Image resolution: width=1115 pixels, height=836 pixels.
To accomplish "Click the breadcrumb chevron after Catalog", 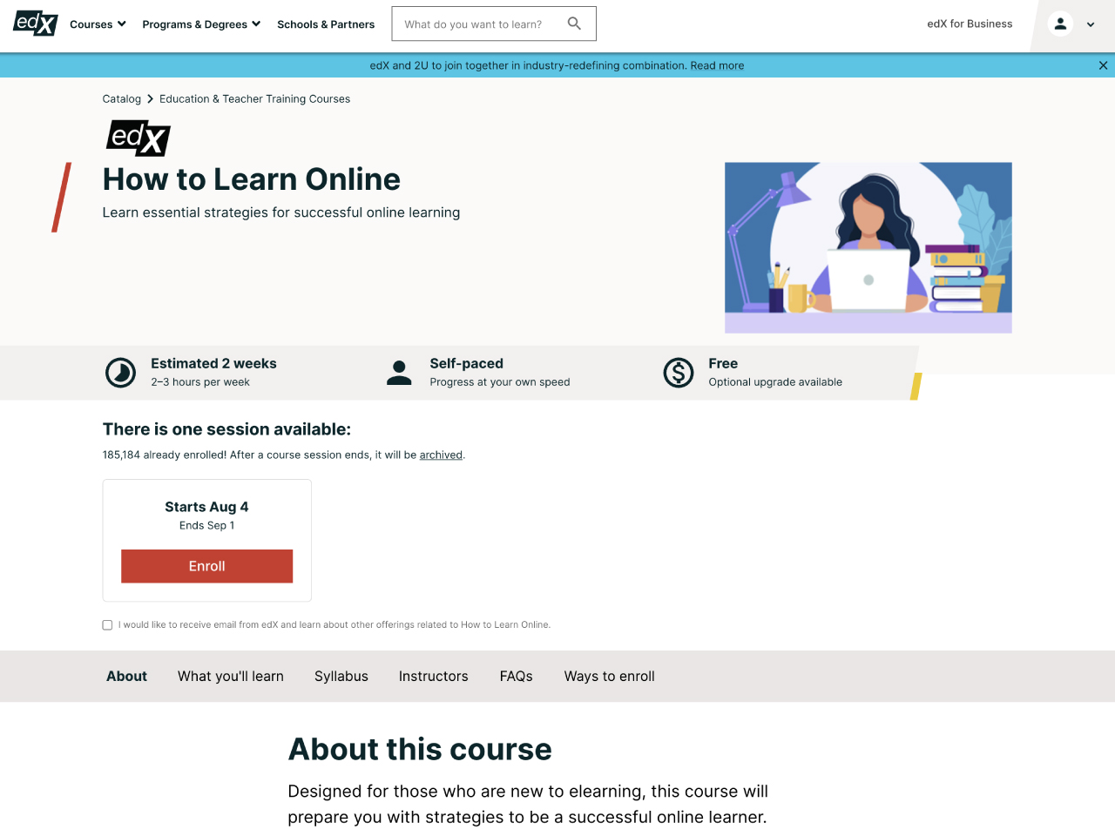I will click(150, 99).
